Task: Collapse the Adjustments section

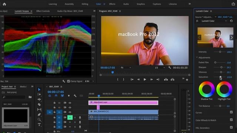Action: click(197, 58)
